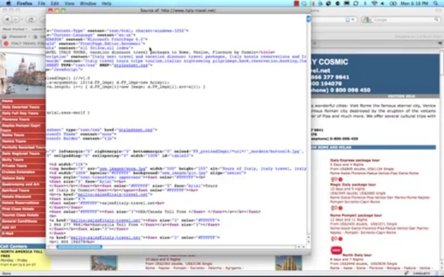Open the Window menu

coord(88,3)
